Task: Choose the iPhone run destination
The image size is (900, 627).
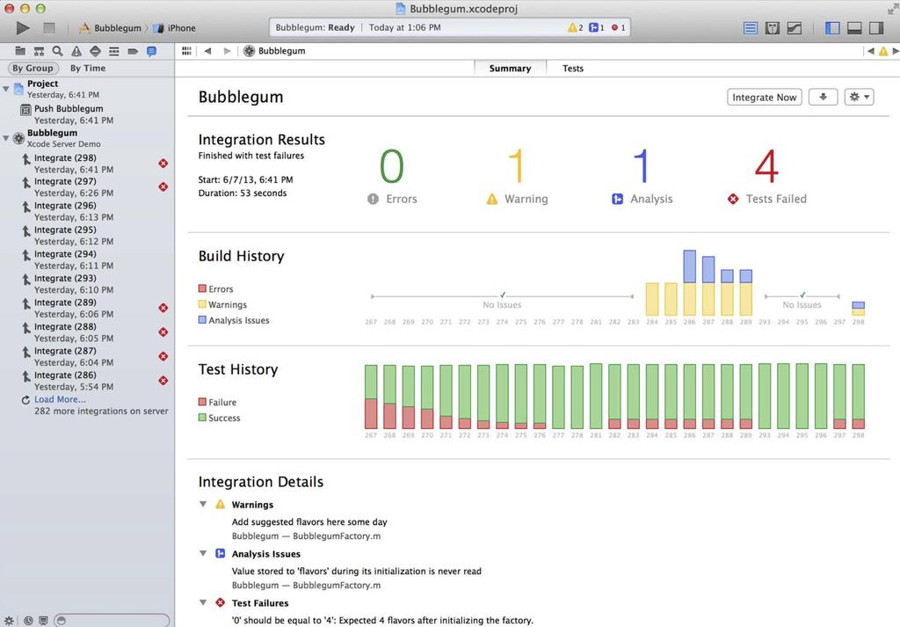Action: click(175, 27)
